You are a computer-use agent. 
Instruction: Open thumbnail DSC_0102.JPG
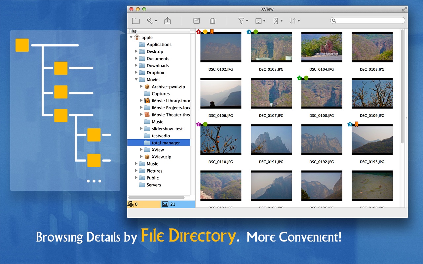coord(221,47)
